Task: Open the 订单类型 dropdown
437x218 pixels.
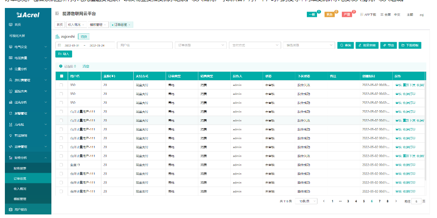Action: coord(201,45)
